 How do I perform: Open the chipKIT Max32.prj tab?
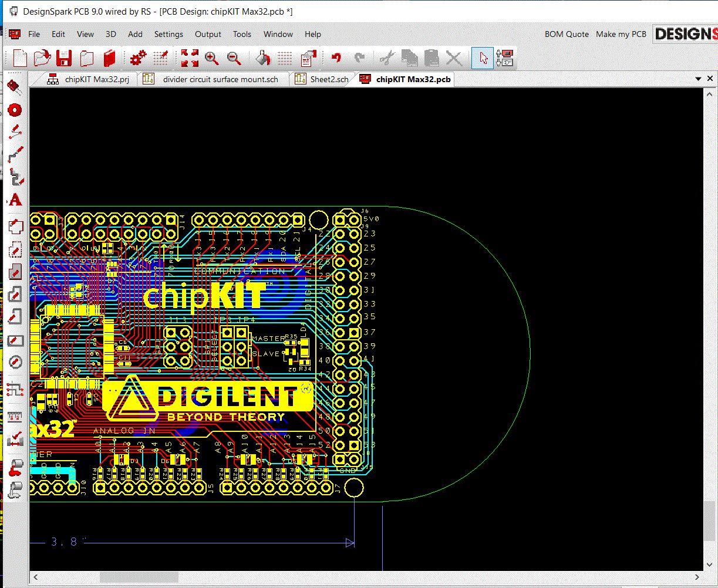(97, 79)
